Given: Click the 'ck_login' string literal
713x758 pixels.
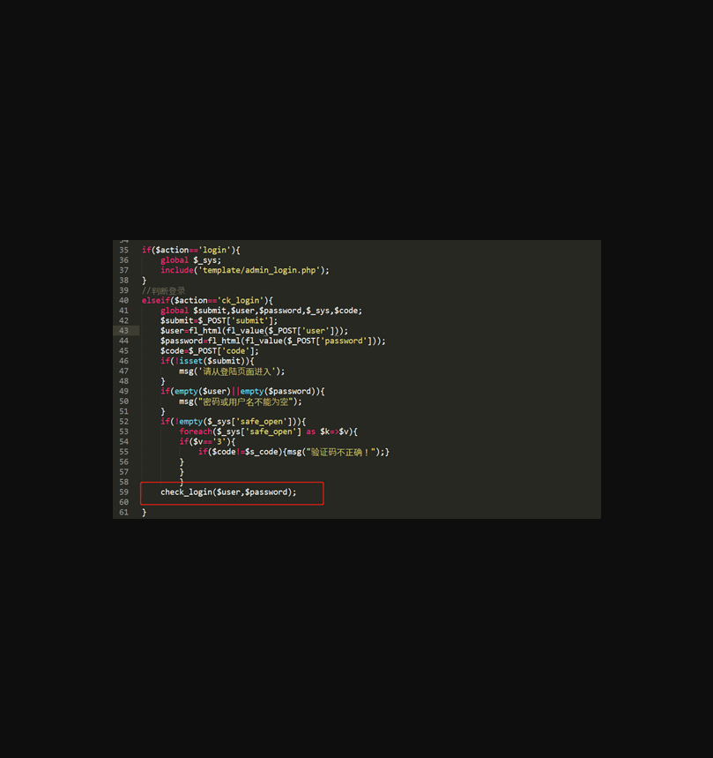Looking at the screenshot, I should point(241,301).
